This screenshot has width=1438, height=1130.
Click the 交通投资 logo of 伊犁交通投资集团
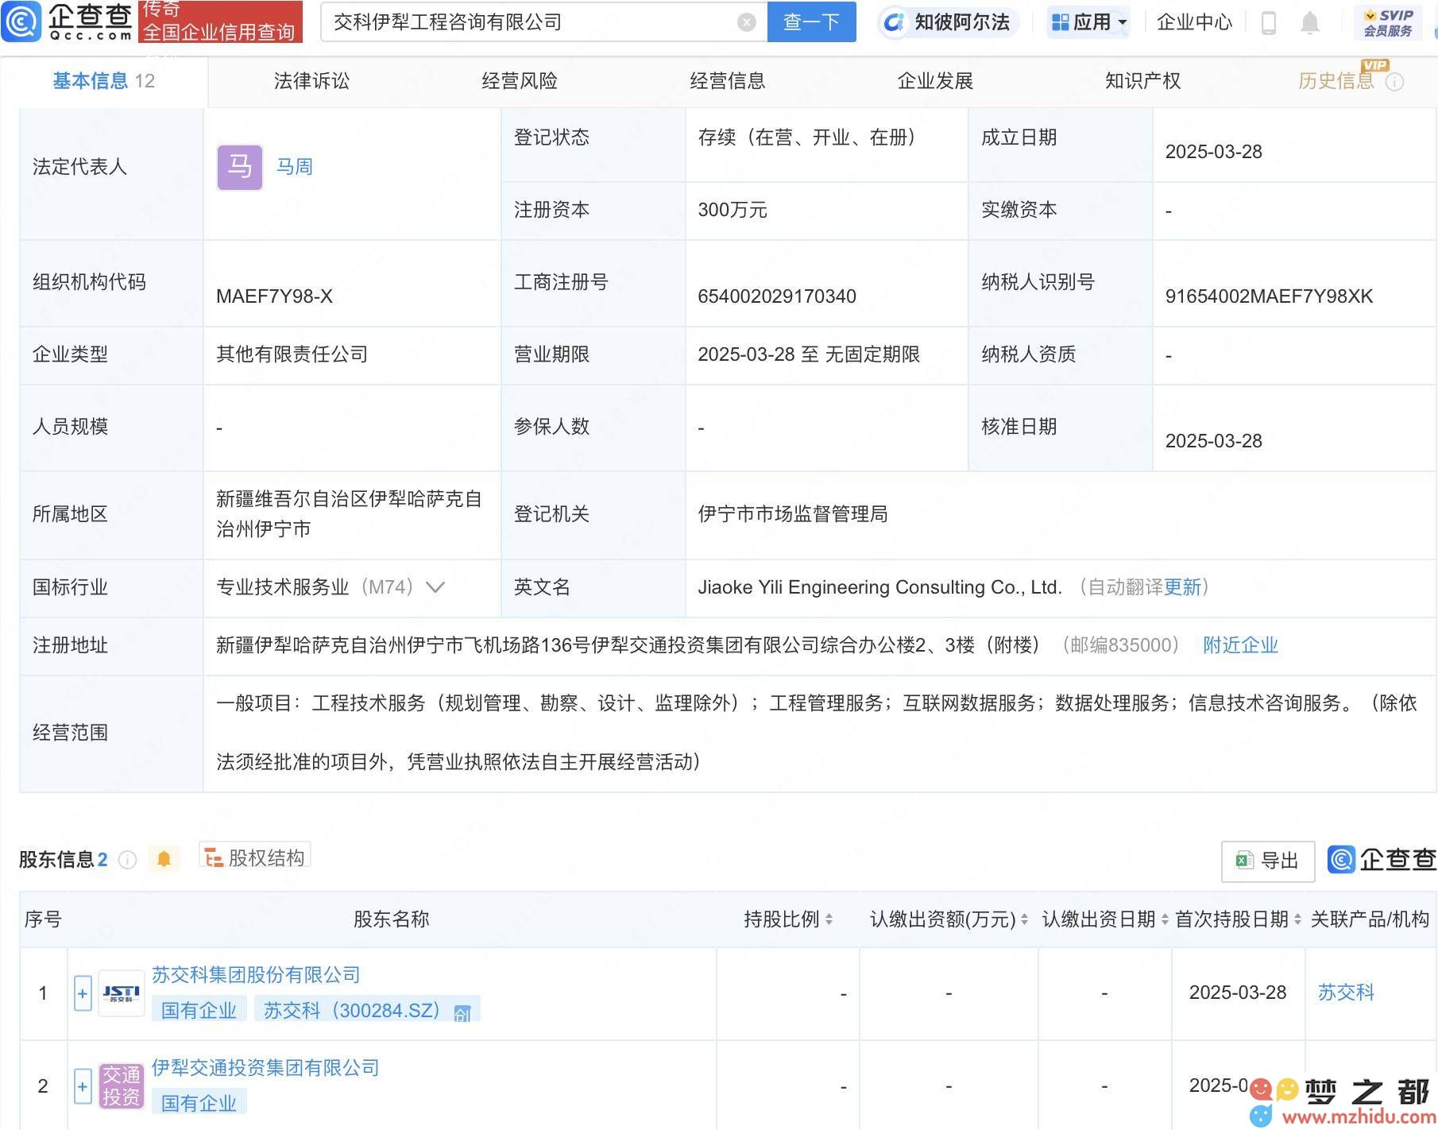click(x=121, y=1086)
